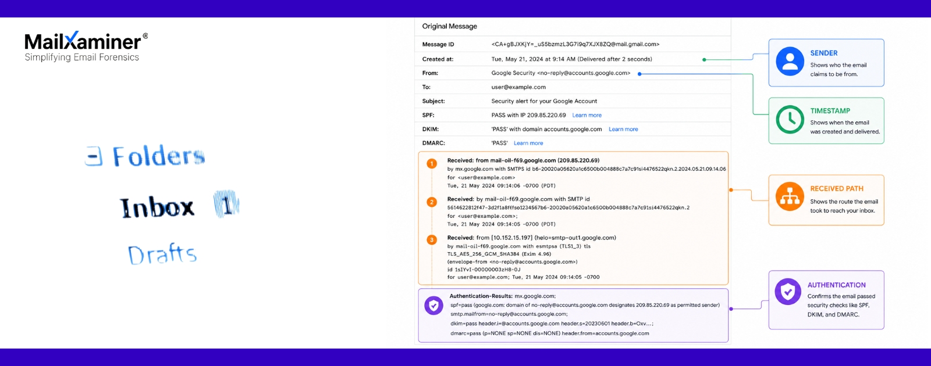Click the Timestamp clock icon
Screen dimensions: 931x366
pos(790,119)
